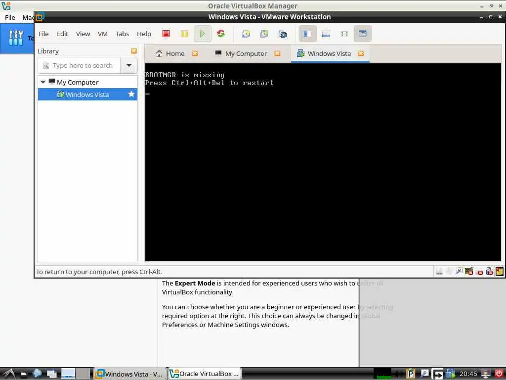
Task: Click the green Power On play button
Action: [x=202, y=34]
